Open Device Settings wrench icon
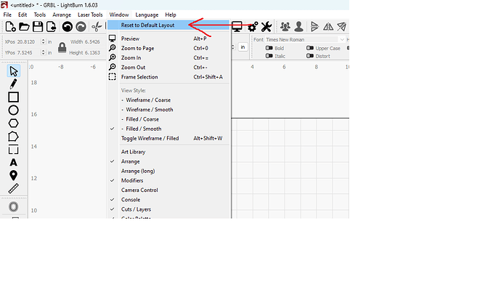 266,27
